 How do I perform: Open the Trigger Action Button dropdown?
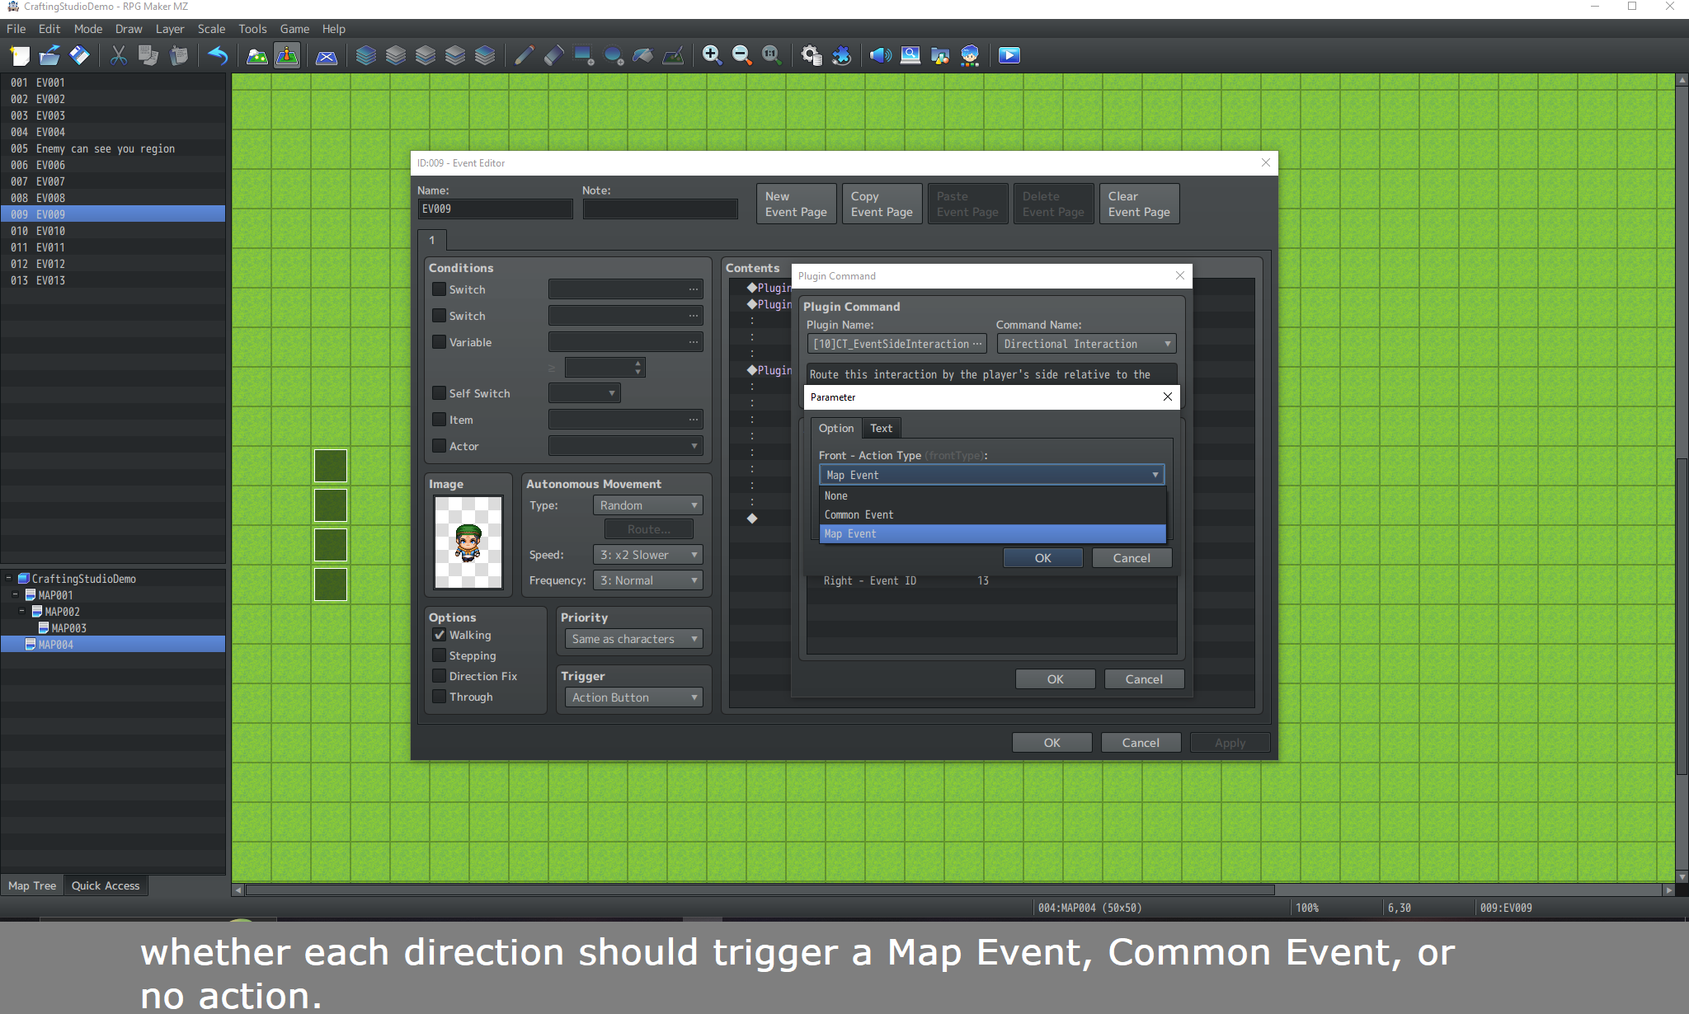click(x=633, y=697)
